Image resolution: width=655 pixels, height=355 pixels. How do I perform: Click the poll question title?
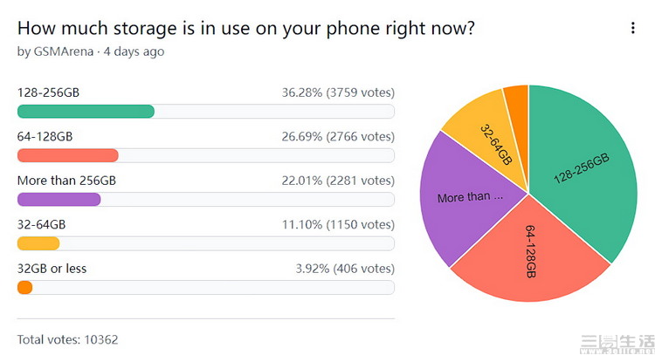[x=246, y=28]
